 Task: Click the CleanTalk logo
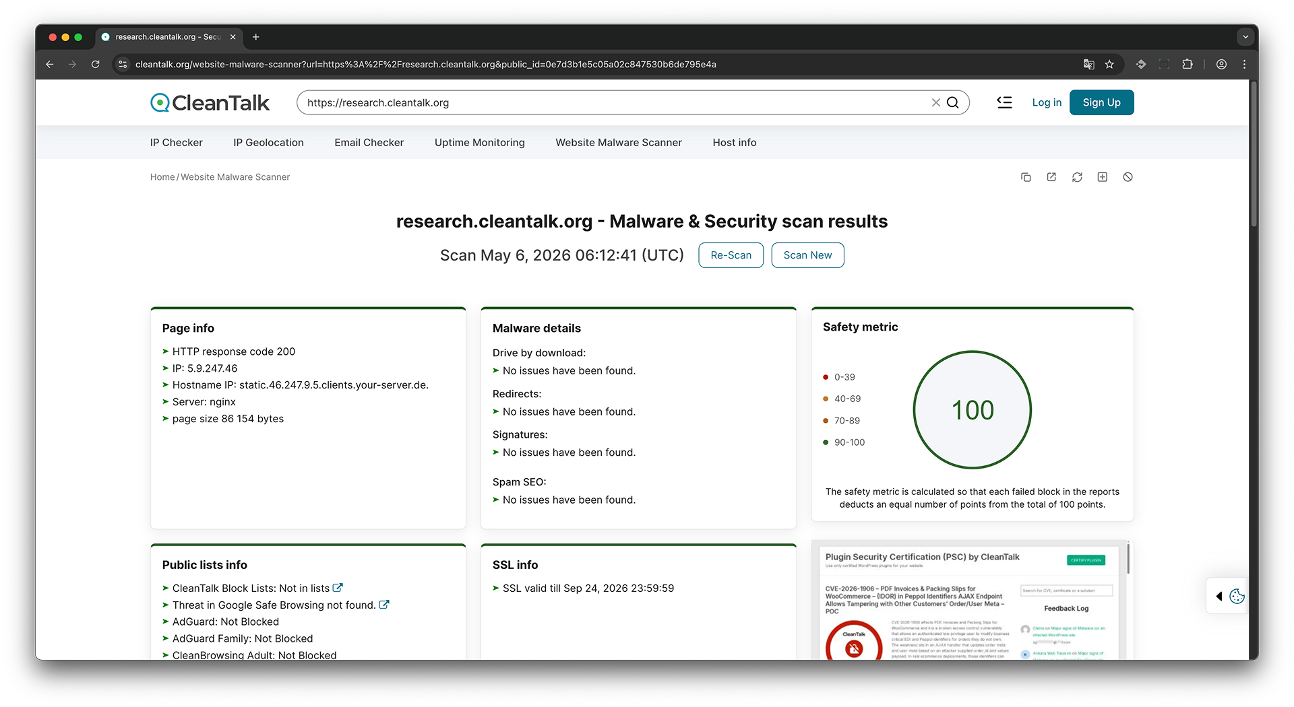(x=210, y=102)
